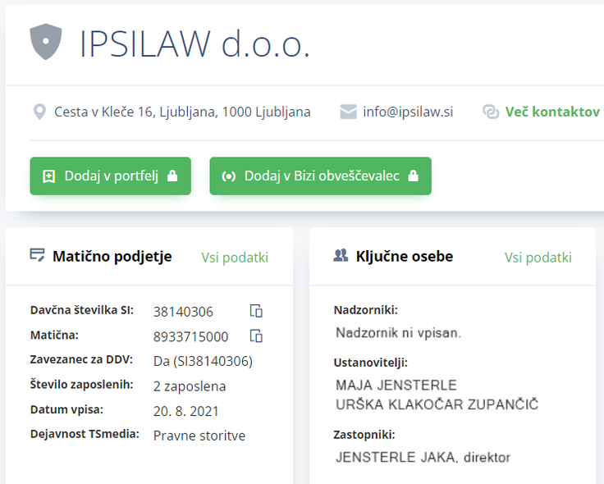Click the Ustanovitelji: label

point(371,363)
